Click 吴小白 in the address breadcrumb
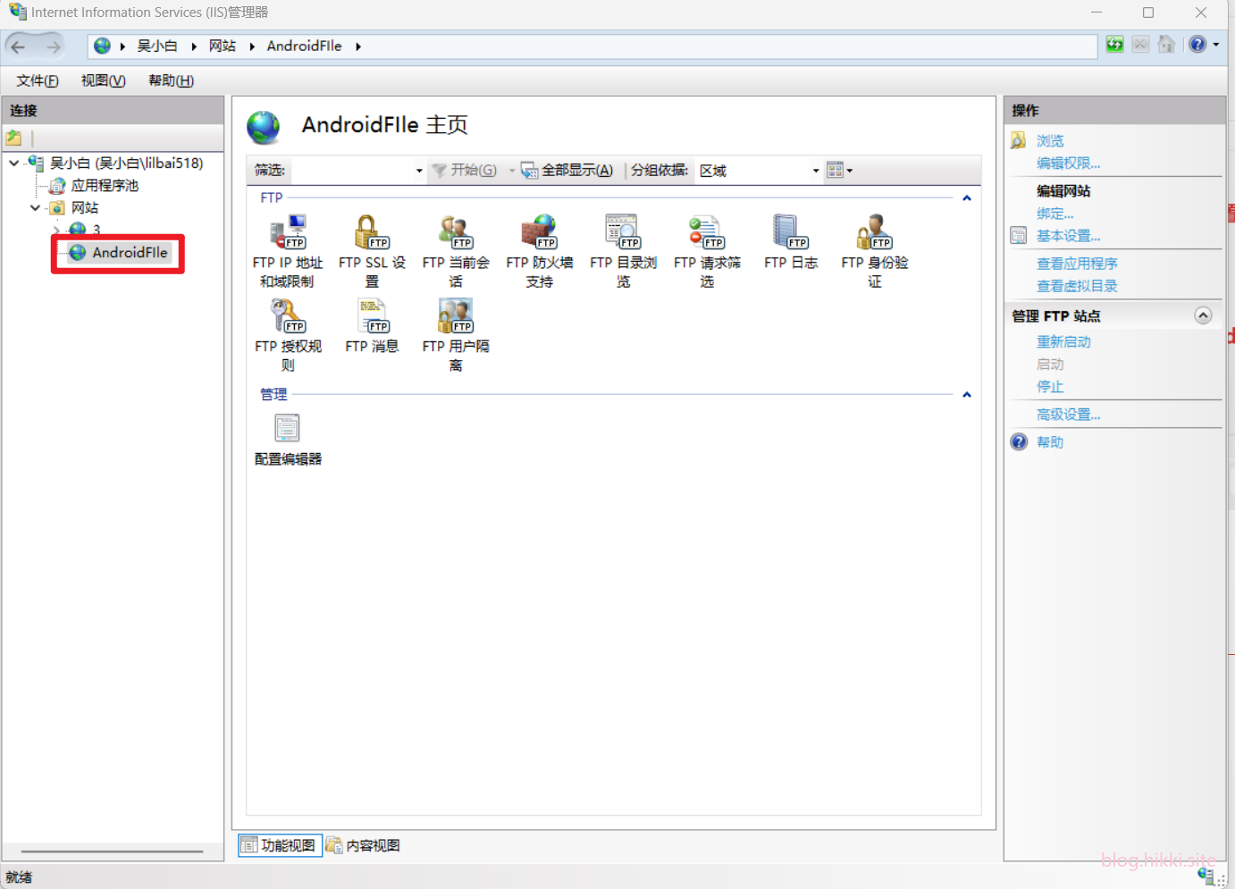The height and width of the screenshot is (889, 1235). (x=157, y=46)
